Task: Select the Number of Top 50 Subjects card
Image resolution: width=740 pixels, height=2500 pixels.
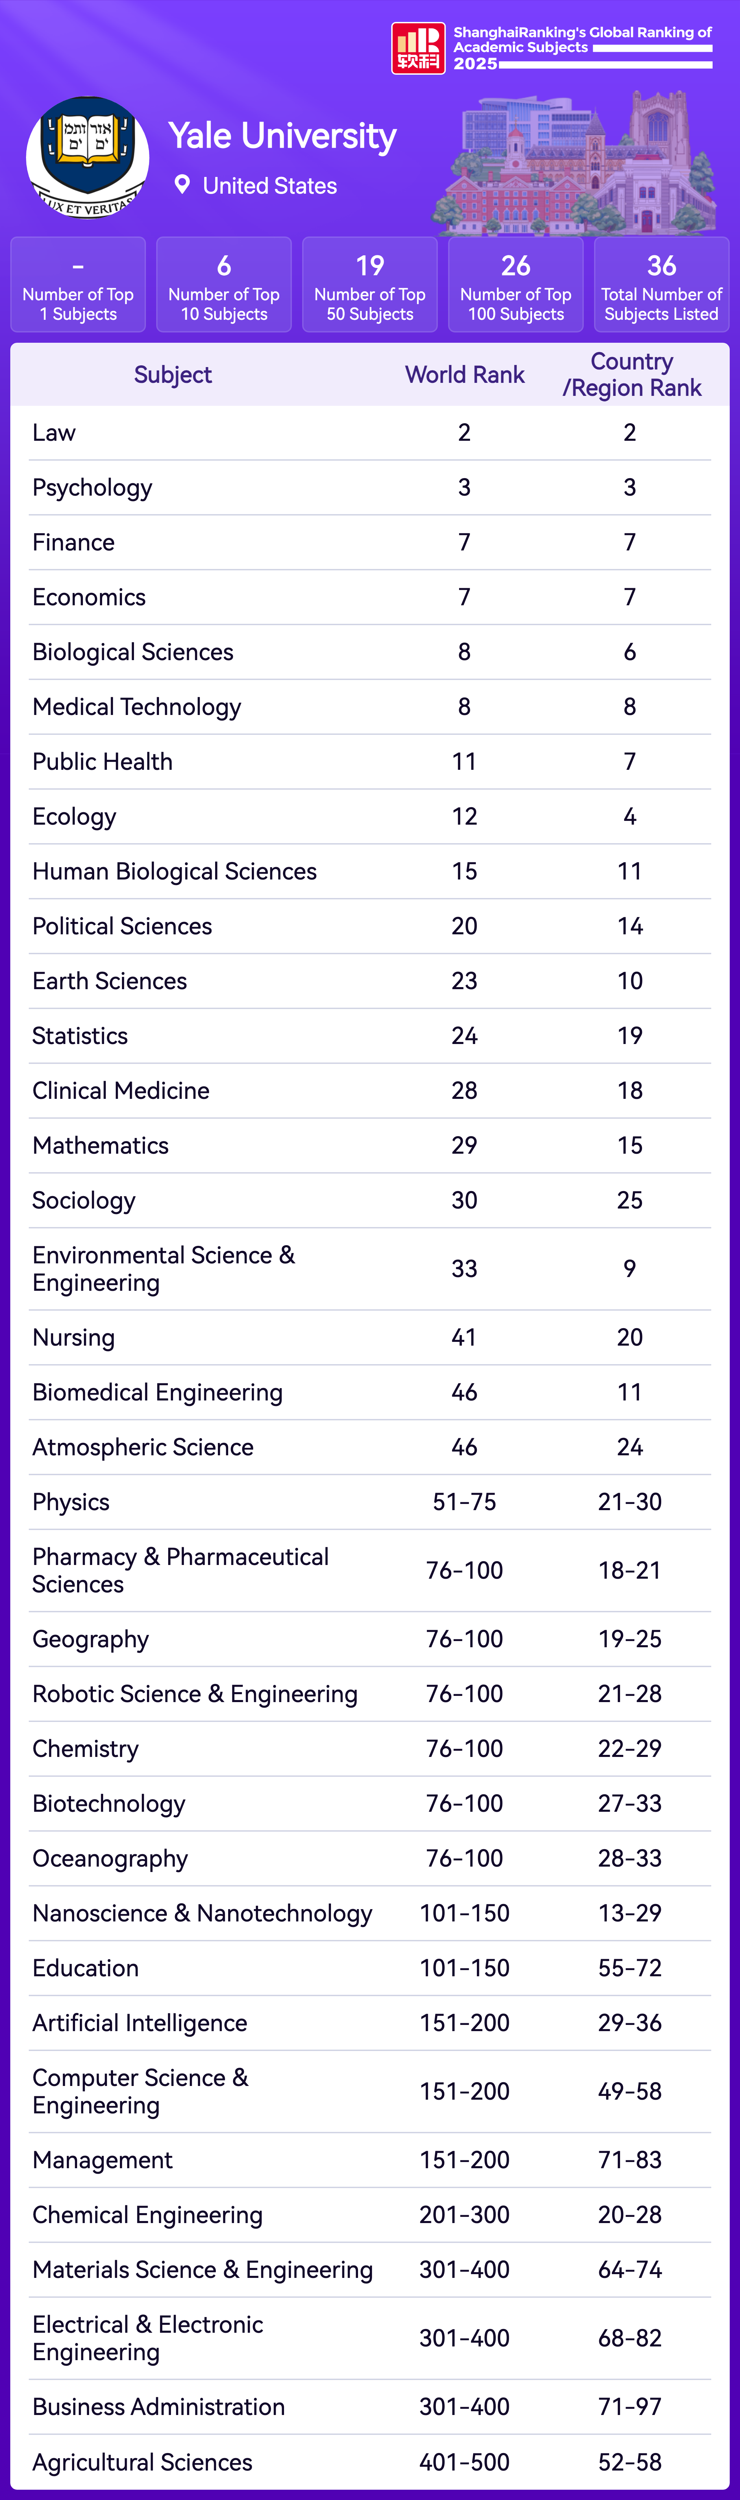Action: [x=370, y=285]
